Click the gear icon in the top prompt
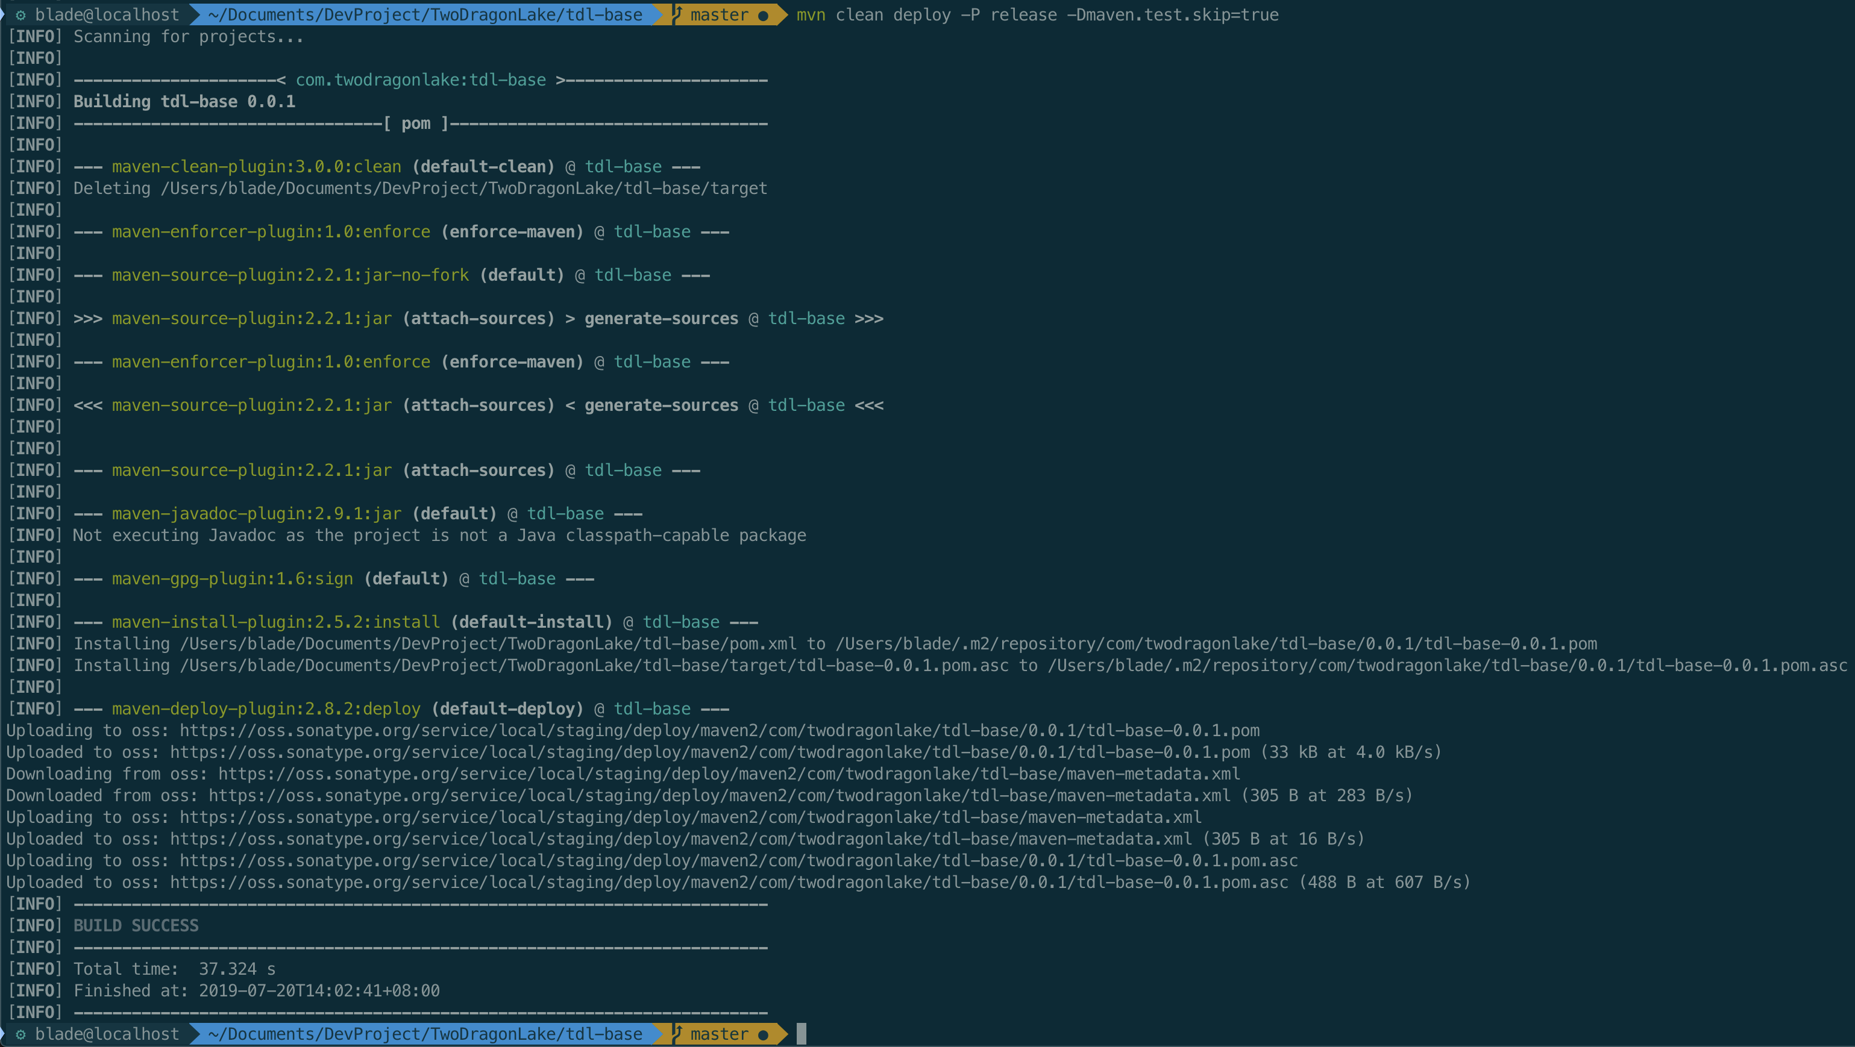The width and height of the screenshot is (1855, 1047). [21, 14]
